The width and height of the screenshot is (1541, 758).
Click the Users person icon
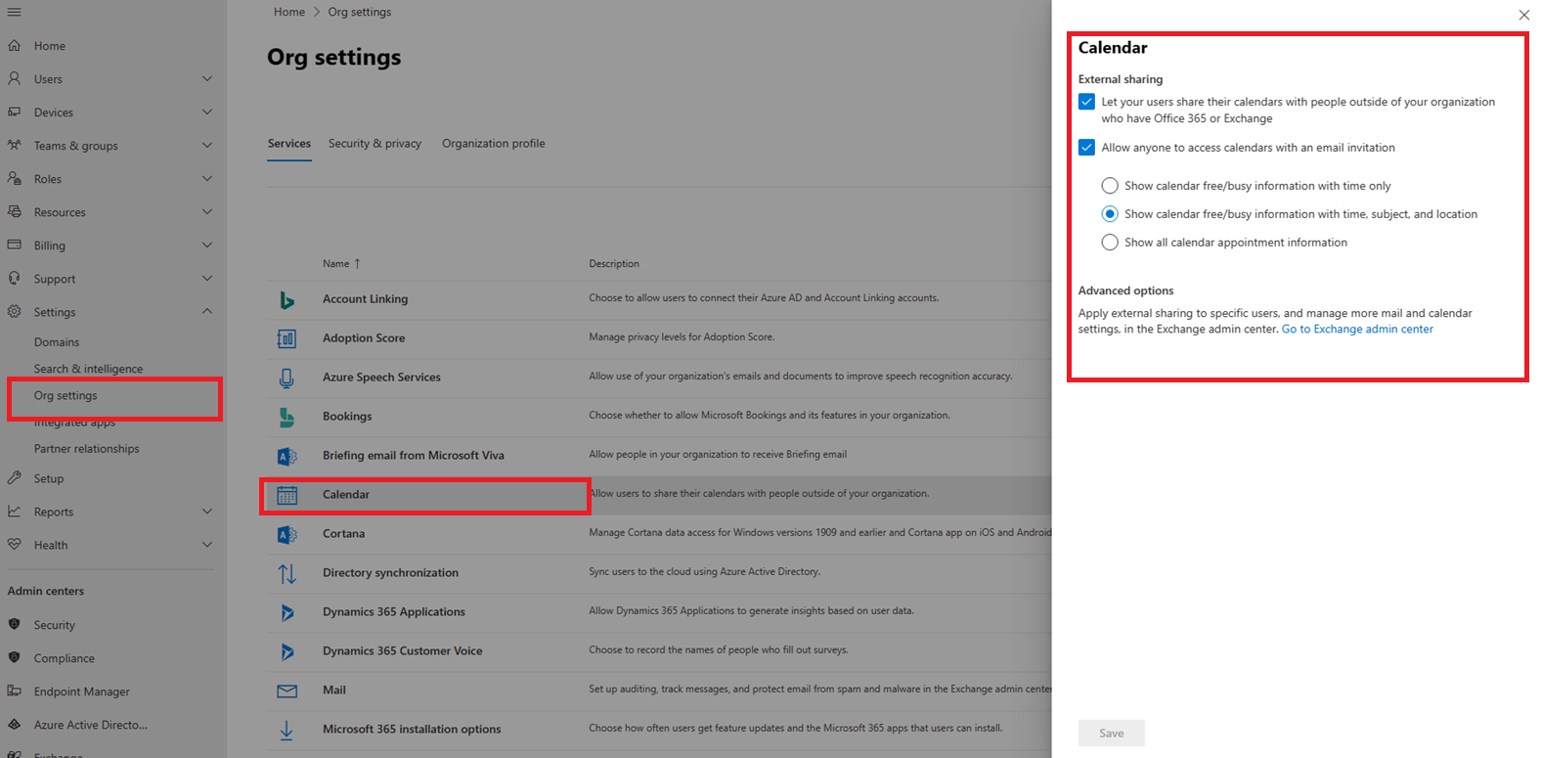14,78
